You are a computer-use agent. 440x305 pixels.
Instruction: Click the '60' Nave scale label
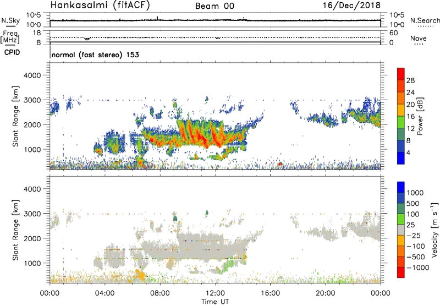click(x=394, y=33)
